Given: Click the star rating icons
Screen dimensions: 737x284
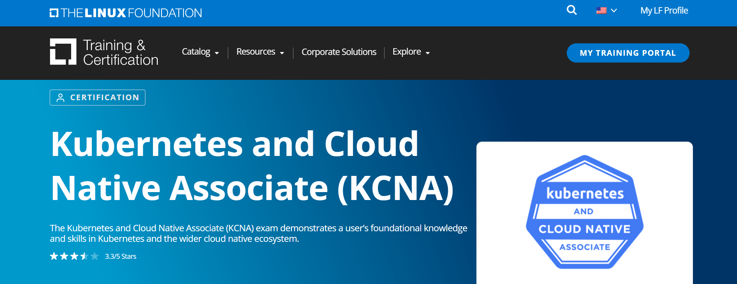Looking at the screenshot, I should [x=74, y=257].
